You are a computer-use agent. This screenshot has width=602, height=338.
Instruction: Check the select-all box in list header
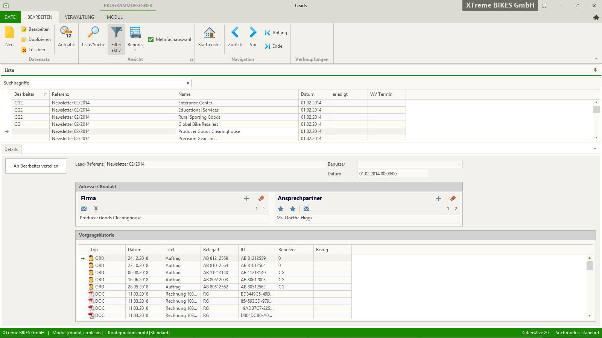tap(6, 93)
